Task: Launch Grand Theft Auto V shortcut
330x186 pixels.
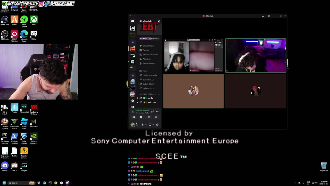Action: [x=14, y=124]
